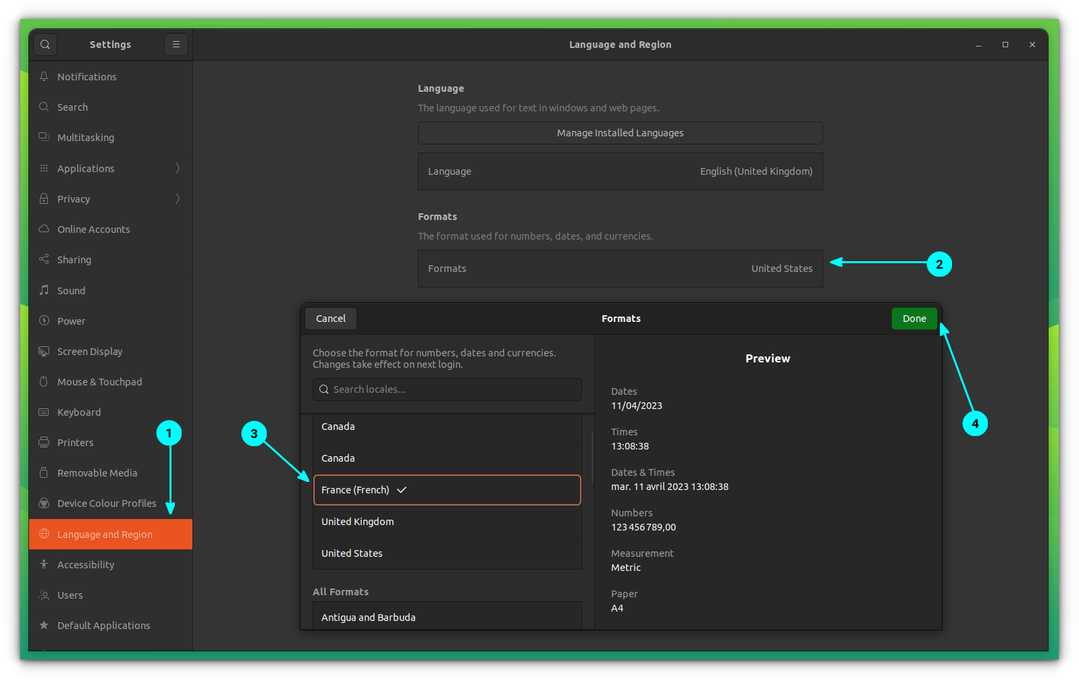Screen dimensions: 1079x681
Task: Click the Privacy lock icon
Action: tap(44, 198)
